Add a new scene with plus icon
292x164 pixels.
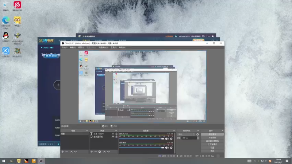[62, 152]
